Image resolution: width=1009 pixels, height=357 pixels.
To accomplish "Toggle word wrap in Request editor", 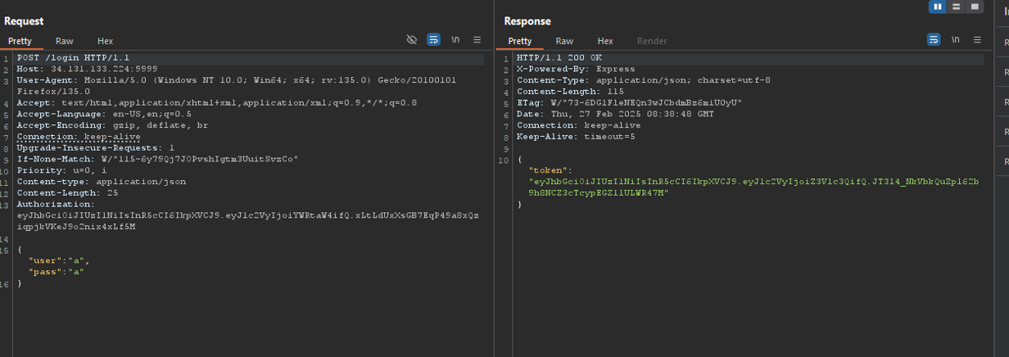I will (433, 39).
